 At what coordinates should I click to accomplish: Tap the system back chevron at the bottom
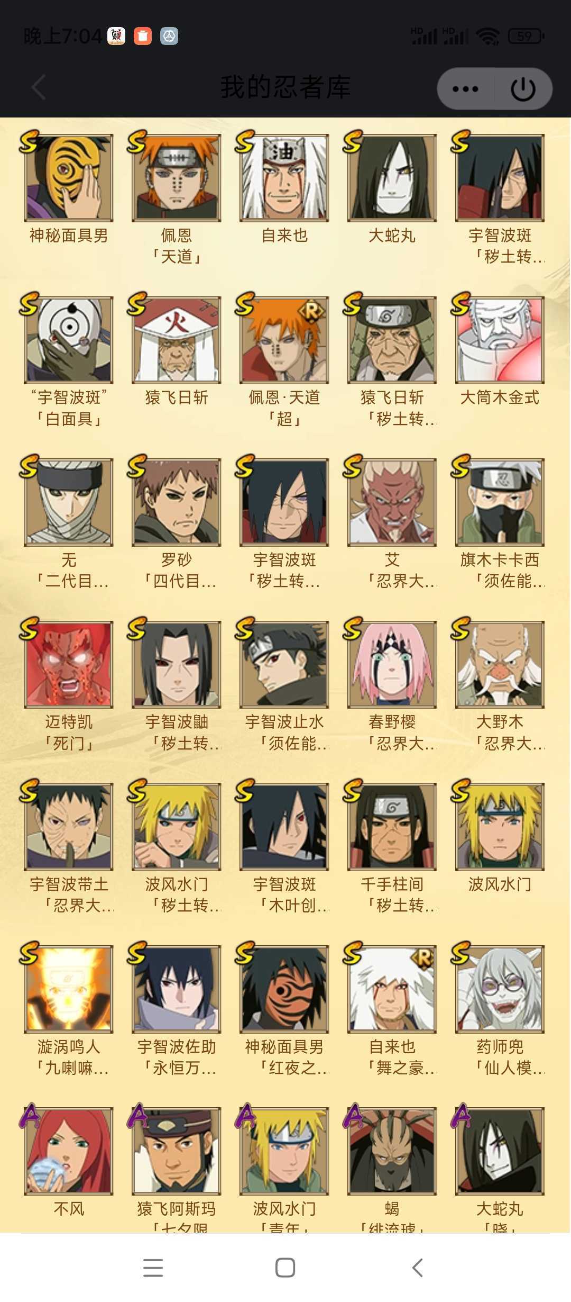click(418, 1268)
